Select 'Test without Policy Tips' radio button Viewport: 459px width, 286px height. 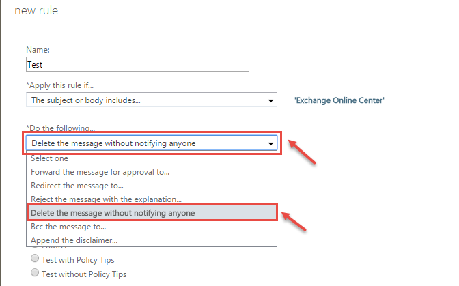point(35,272)
